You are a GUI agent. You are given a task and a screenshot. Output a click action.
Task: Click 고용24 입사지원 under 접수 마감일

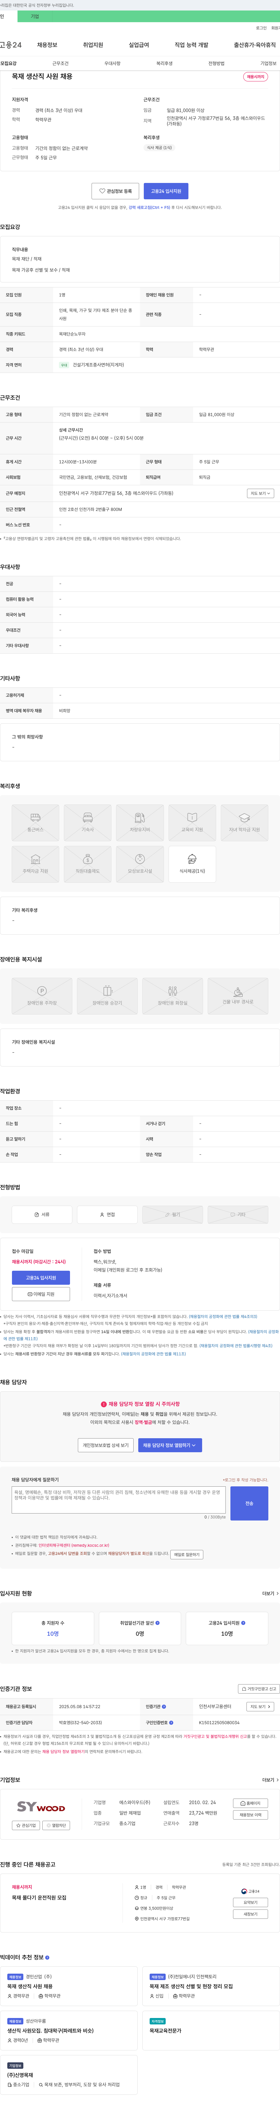click(x=41, y=1278)
